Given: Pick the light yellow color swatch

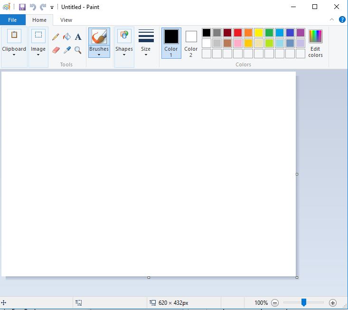Looking at the screenshot, I should click(259, 43).
